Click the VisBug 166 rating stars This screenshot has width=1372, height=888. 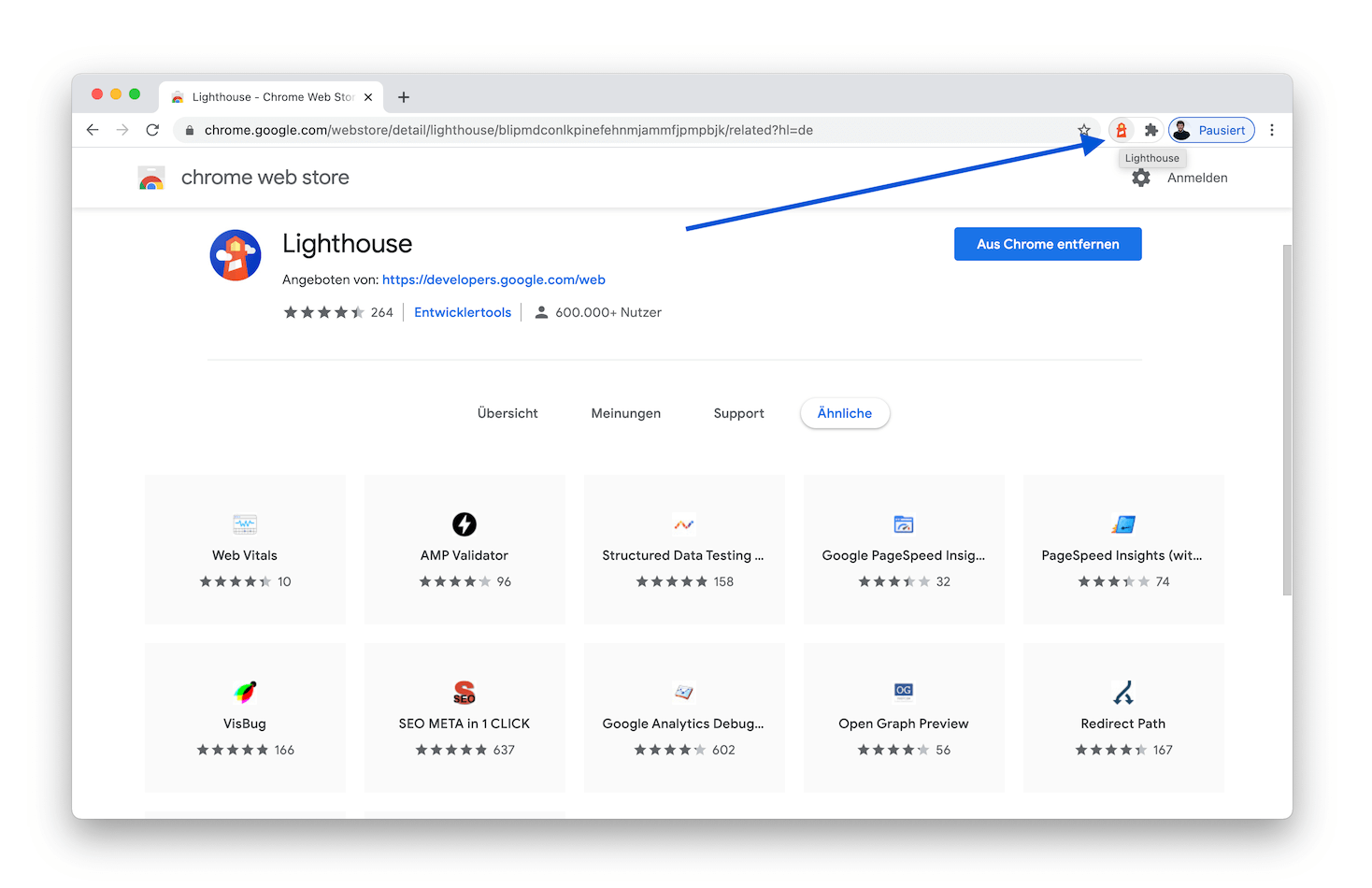[233, 750]
